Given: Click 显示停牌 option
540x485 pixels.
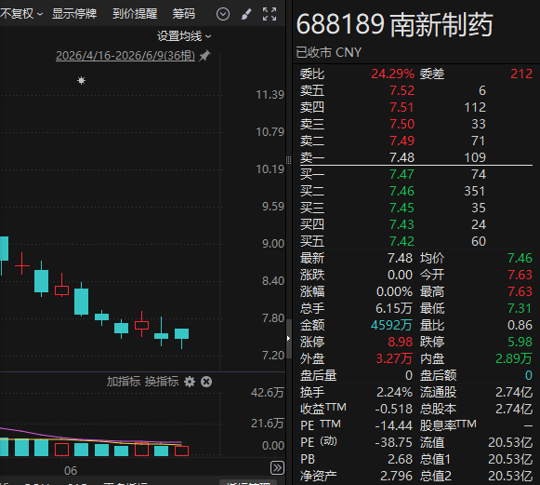Looking at the screenshot, I should 74,14.
